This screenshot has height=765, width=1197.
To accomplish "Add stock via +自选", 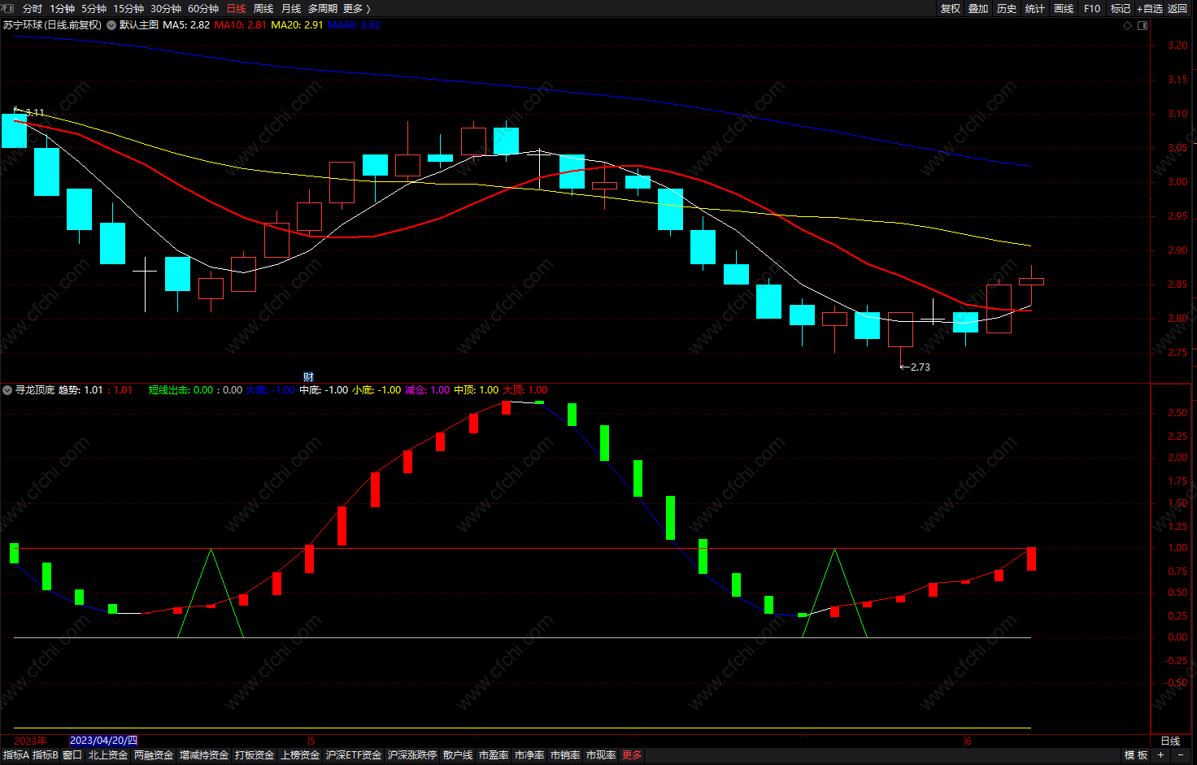I will [x=1150, y=8].
